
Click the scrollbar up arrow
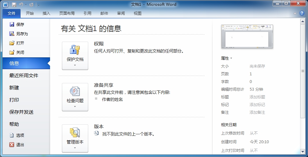[303, 21]
